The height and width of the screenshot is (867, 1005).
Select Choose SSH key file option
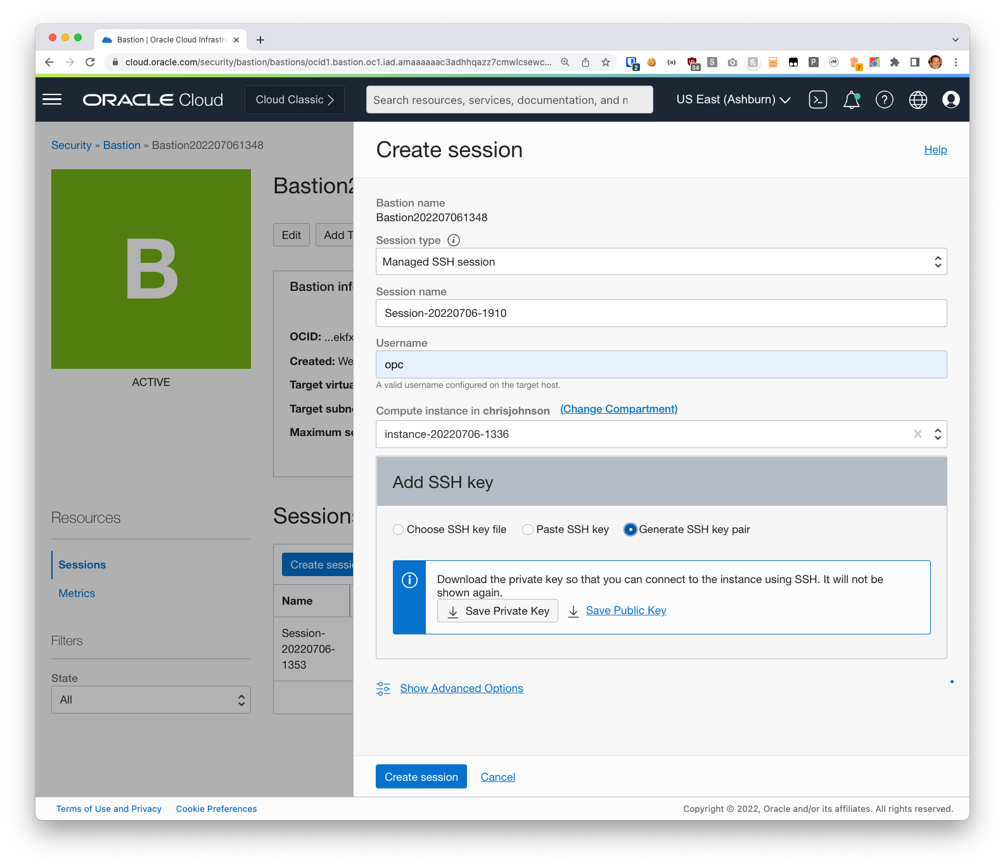[399, 530]
